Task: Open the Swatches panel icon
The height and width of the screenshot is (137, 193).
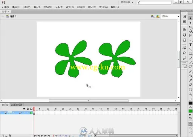Action: (x=184, y=22)
